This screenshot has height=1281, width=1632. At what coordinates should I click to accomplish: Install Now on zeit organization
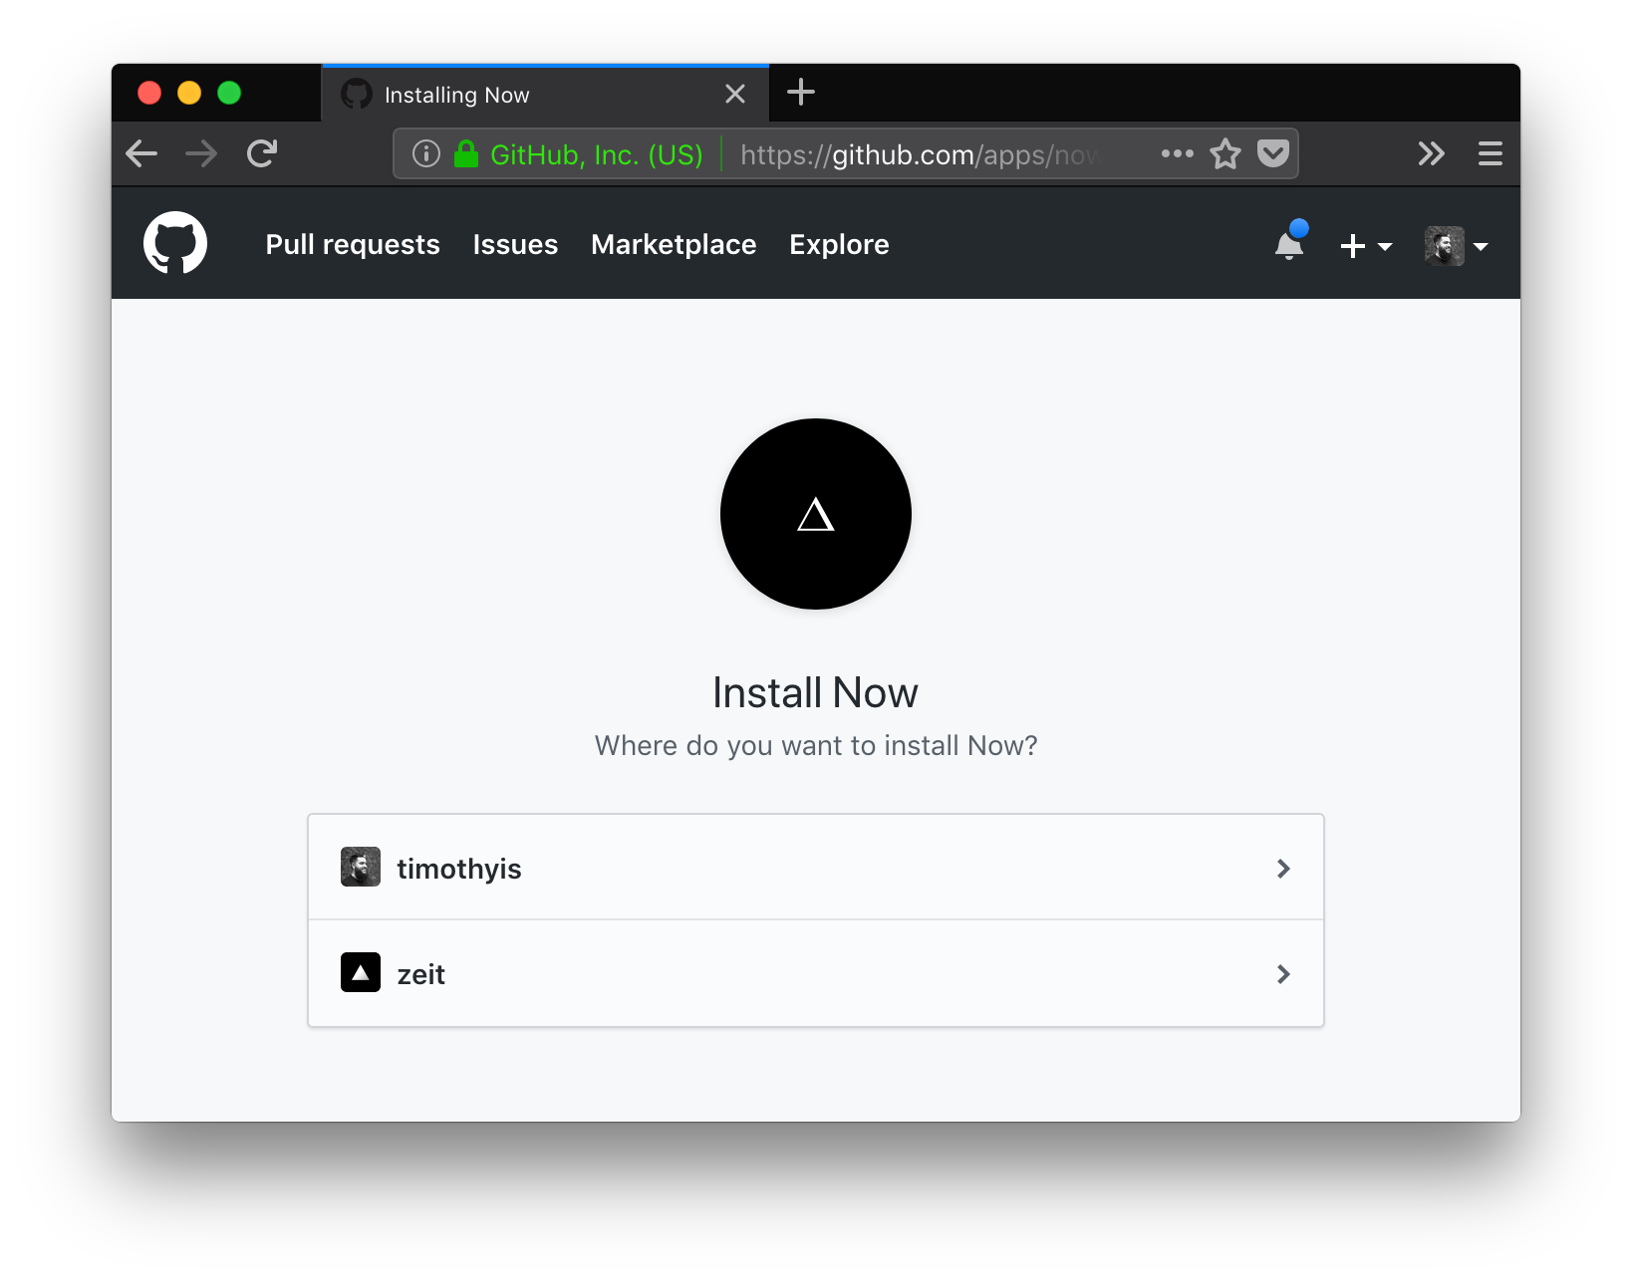coord(816,973)
